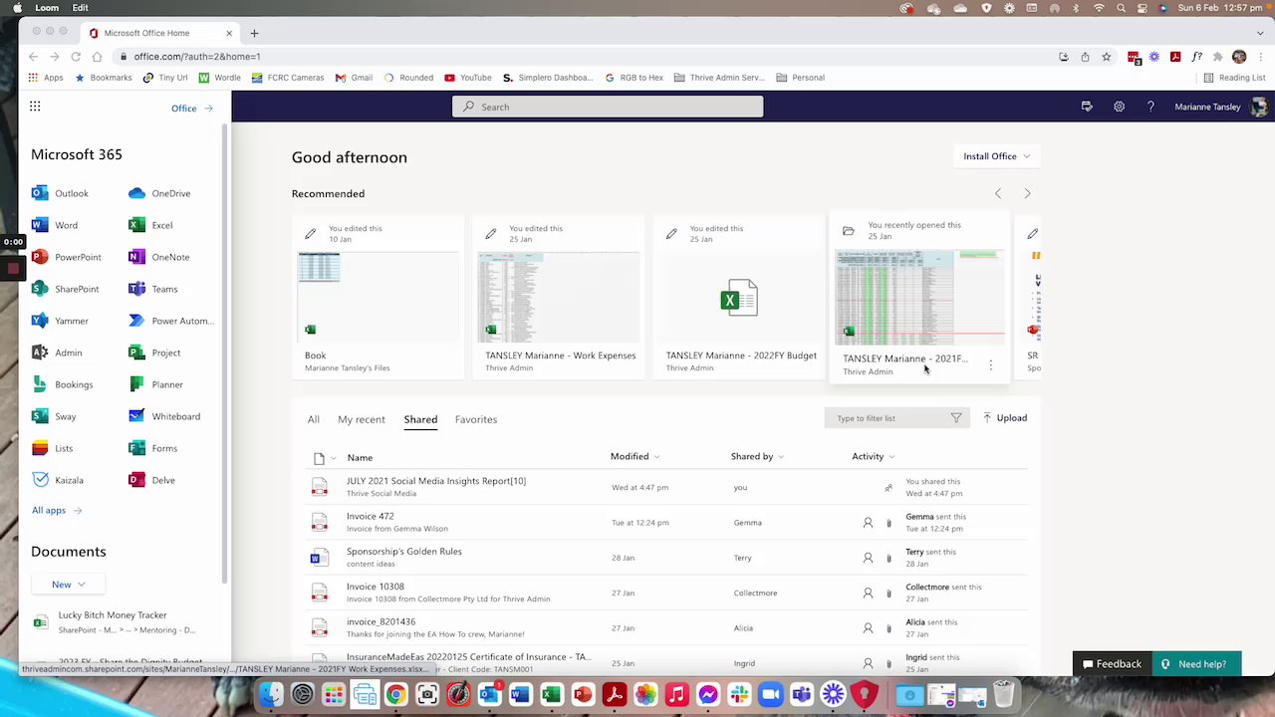Launch Excel from the app list
Viewport: 1275px width, 717px height.
[x=150, y=225]
